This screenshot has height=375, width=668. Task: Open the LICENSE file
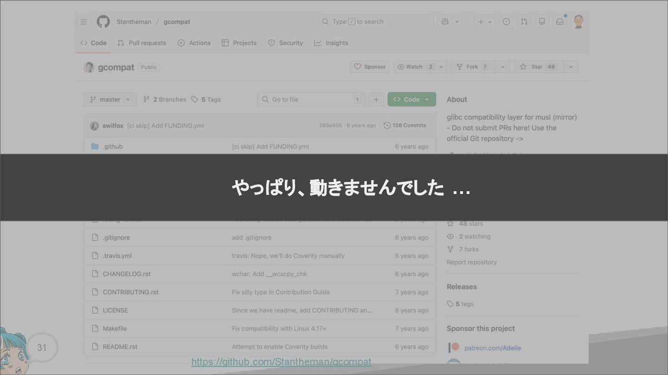click(x=116, y=310)
